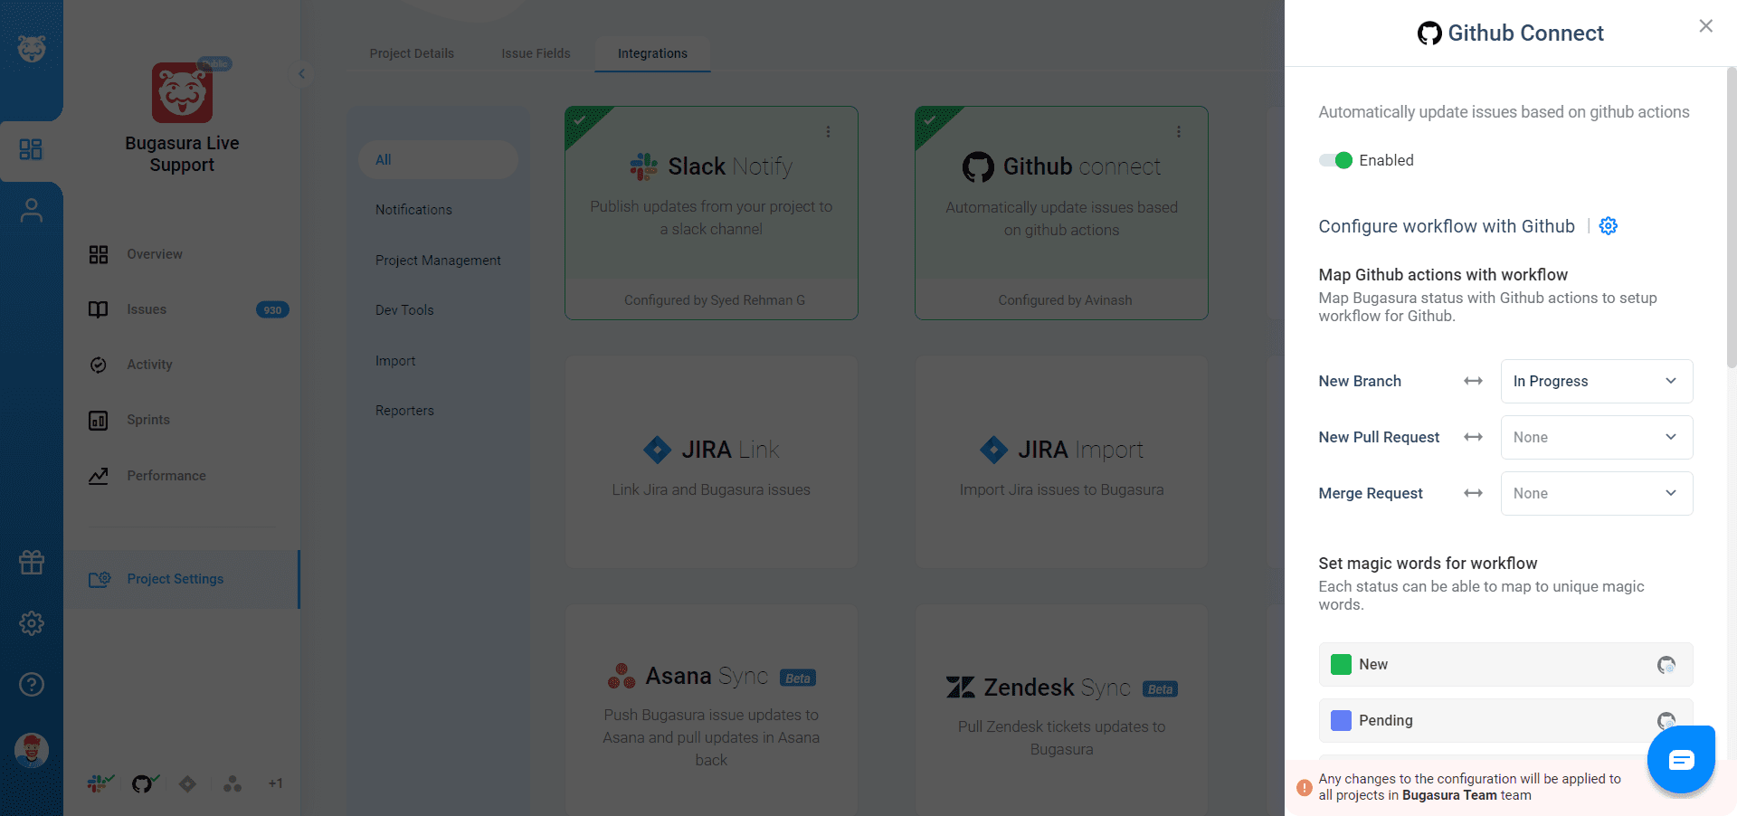Open the Sprints panel
Screen dimensions: 1737x816
click(99, 420)
